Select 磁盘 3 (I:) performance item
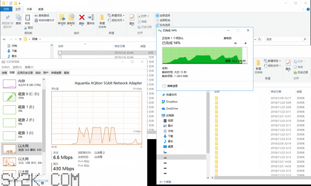311x186 pixels. (x=21, y=136)
